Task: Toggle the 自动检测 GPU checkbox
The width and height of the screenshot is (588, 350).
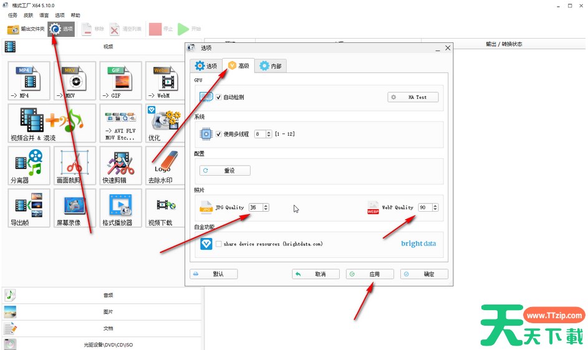Action: point(219,97)
